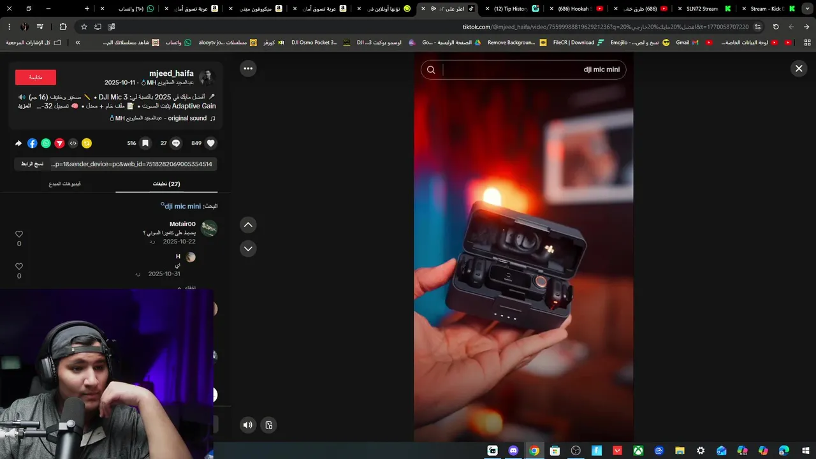Image resolution: width=816 pixels, height=459 pixels.
Task: Open Chrome three-dots menu
Action: (9, 27)
